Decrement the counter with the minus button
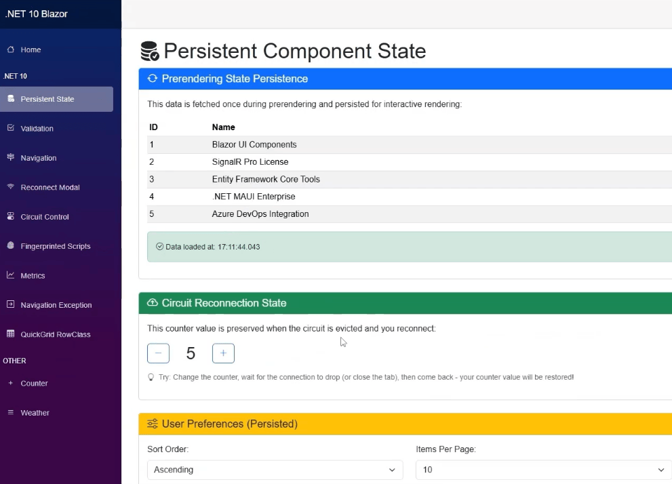The height and width of the screenshot is (484, 672). [158, 352]
